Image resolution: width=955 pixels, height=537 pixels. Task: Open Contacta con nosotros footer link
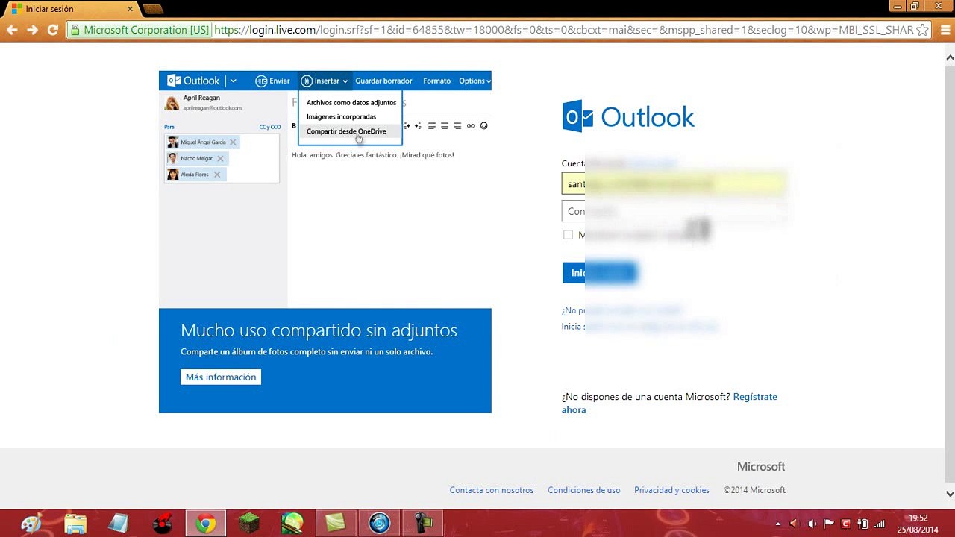pyautogui.click(x=492, y=490)
